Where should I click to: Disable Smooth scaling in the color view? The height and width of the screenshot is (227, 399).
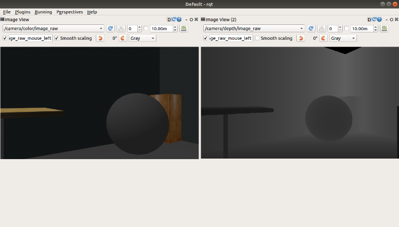[57, 38]
